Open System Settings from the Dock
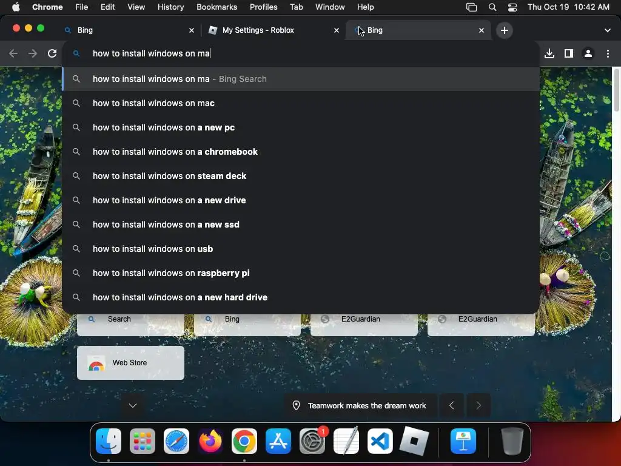 [x=312, y=441]
